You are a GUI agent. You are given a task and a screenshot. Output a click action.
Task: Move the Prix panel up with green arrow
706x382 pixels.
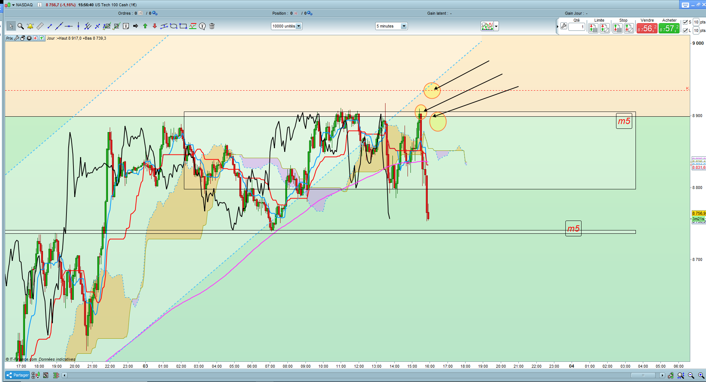coord(41,38)
